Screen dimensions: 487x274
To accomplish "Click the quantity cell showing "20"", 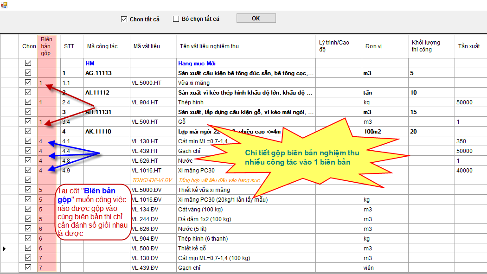I will click(x=431, y=131).
